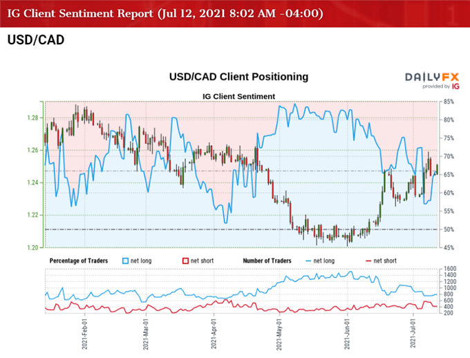
Task: Click the 2021-May-01 date label
Action: [x=279, y=334]
